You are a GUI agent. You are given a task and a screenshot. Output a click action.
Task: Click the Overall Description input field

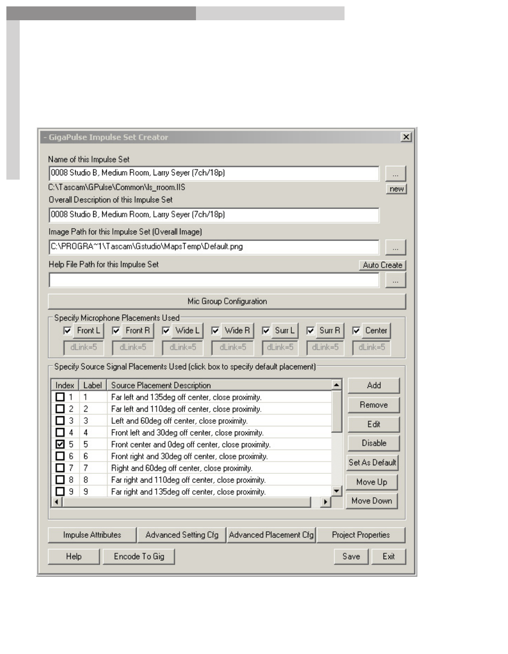coord(214,215)
